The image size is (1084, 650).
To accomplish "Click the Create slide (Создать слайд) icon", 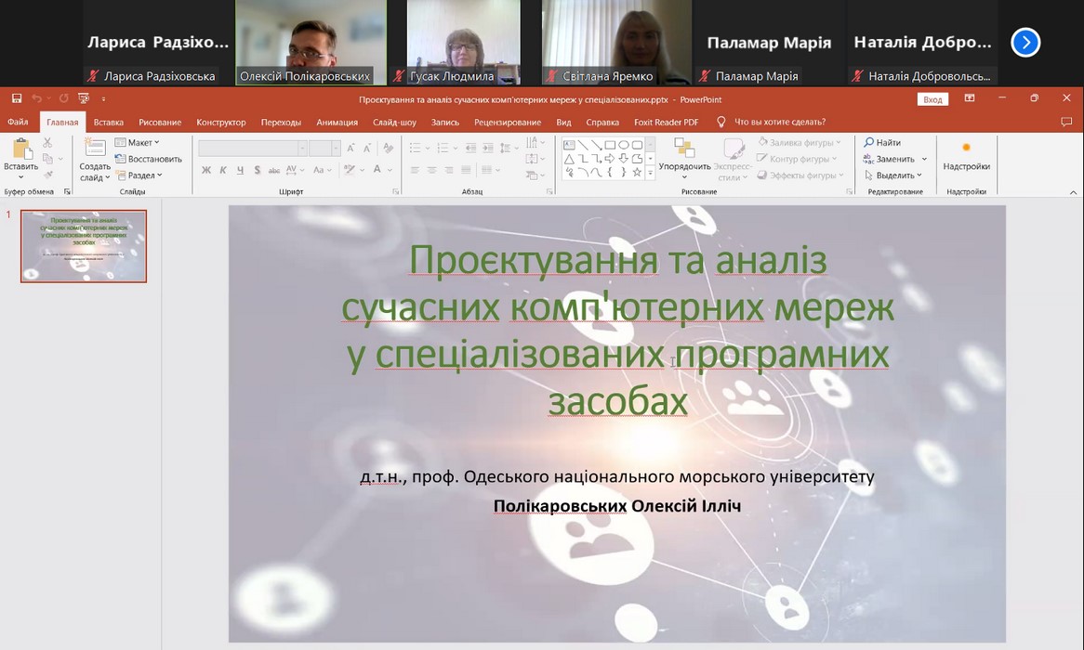I will 95,149.
